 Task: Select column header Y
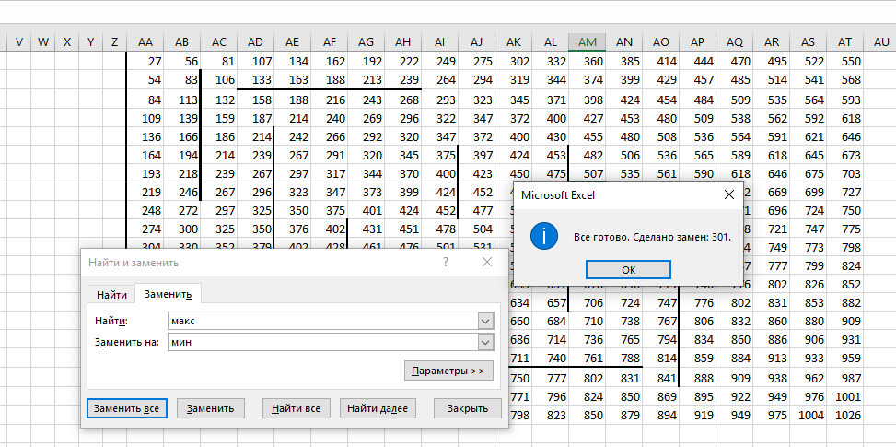91,42
